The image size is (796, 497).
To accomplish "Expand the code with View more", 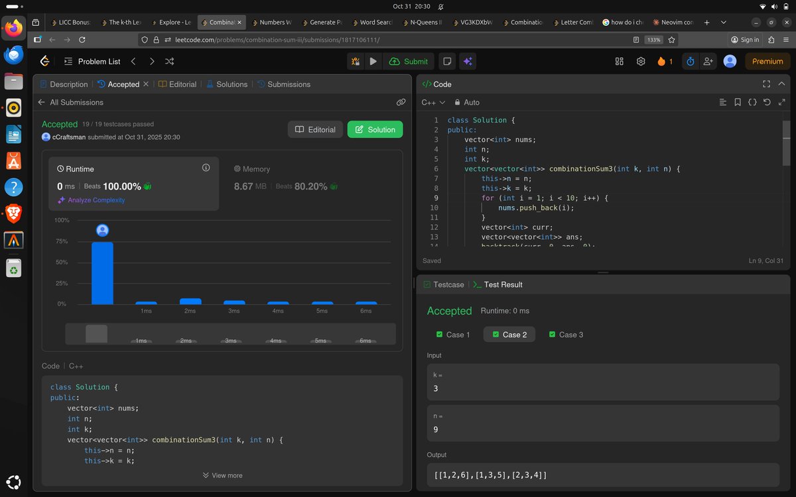I will (x=223, y=475).
